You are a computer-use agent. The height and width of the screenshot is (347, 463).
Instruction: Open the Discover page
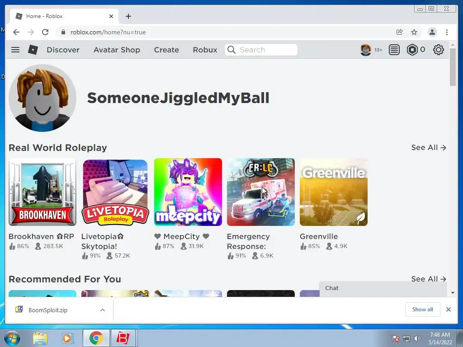click(63, 50)
